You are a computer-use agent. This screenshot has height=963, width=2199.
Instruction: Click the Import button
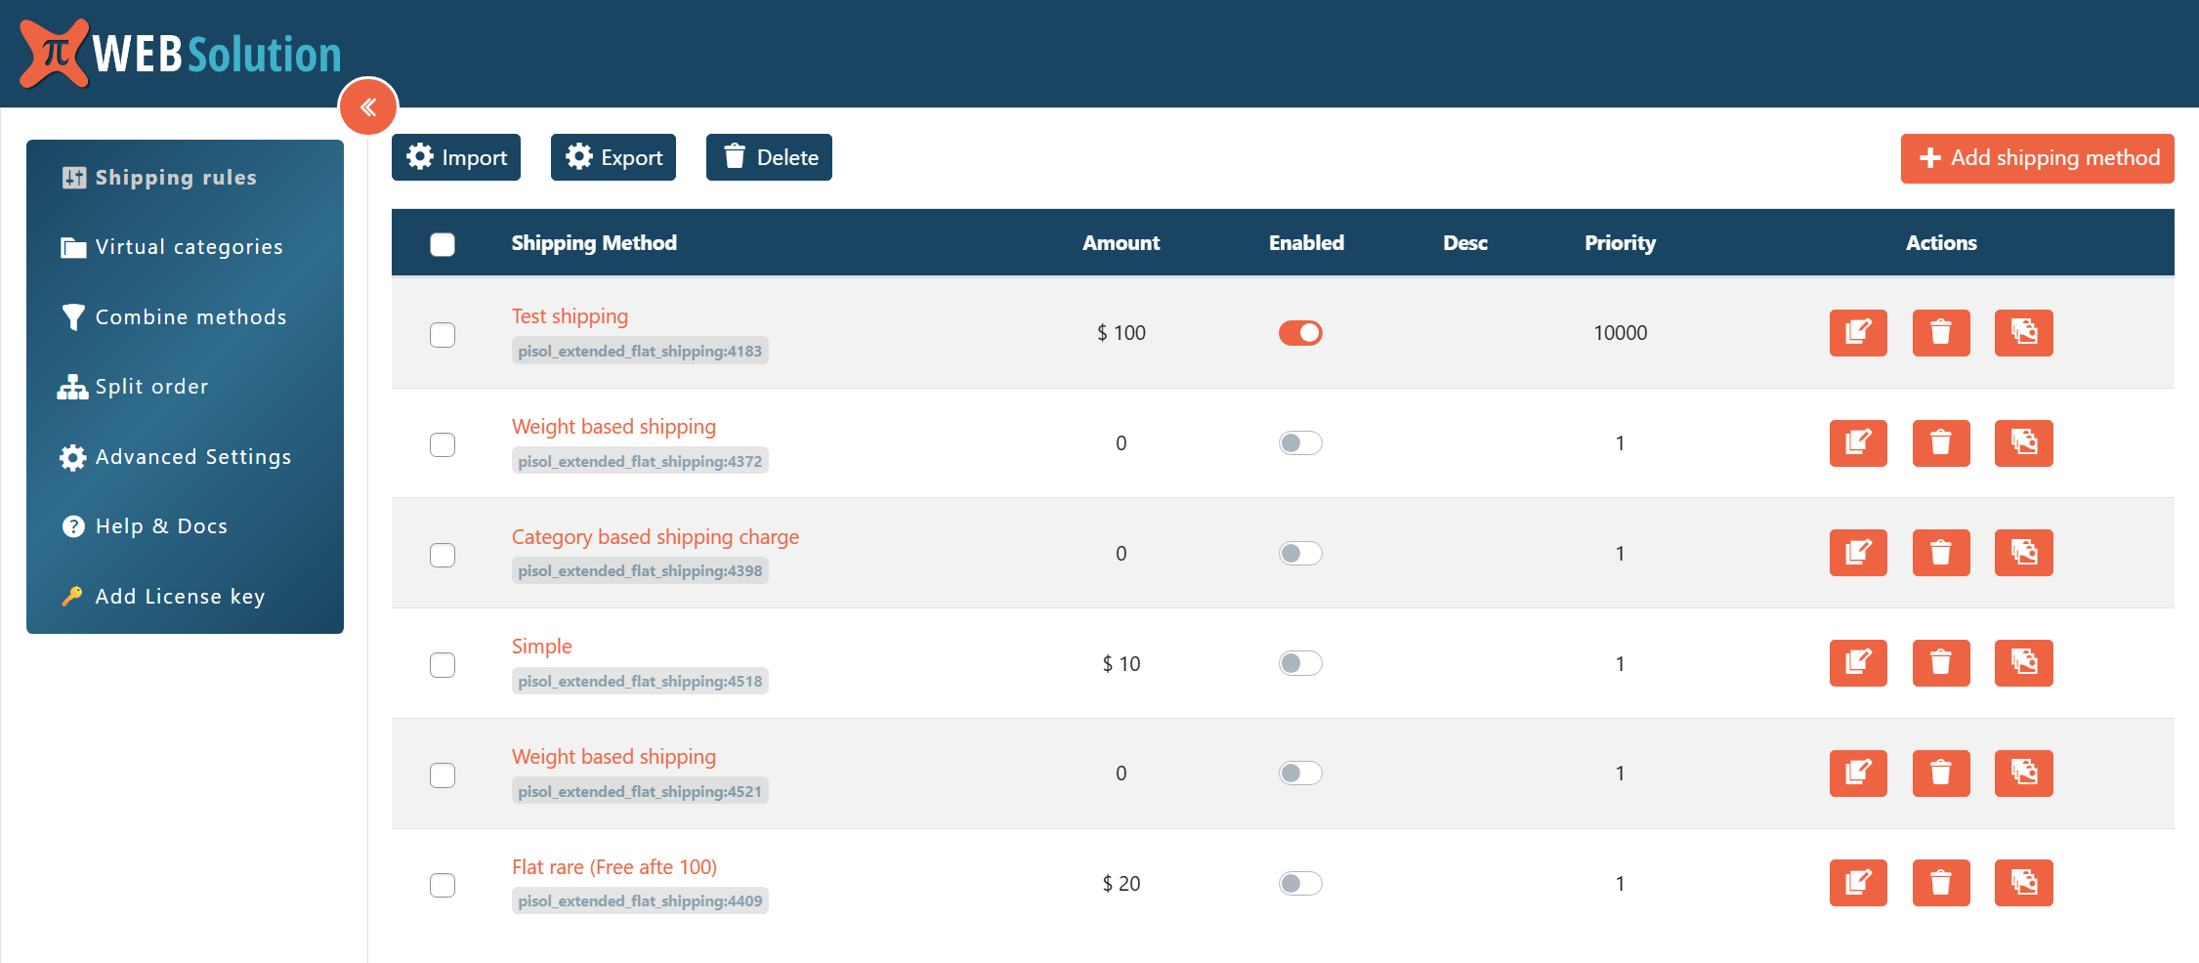pyautogui.click(x=456, y=157)
